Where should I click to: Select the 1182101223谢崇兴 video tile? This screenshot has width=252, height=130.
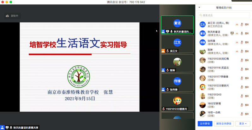[x=177, y=102]
